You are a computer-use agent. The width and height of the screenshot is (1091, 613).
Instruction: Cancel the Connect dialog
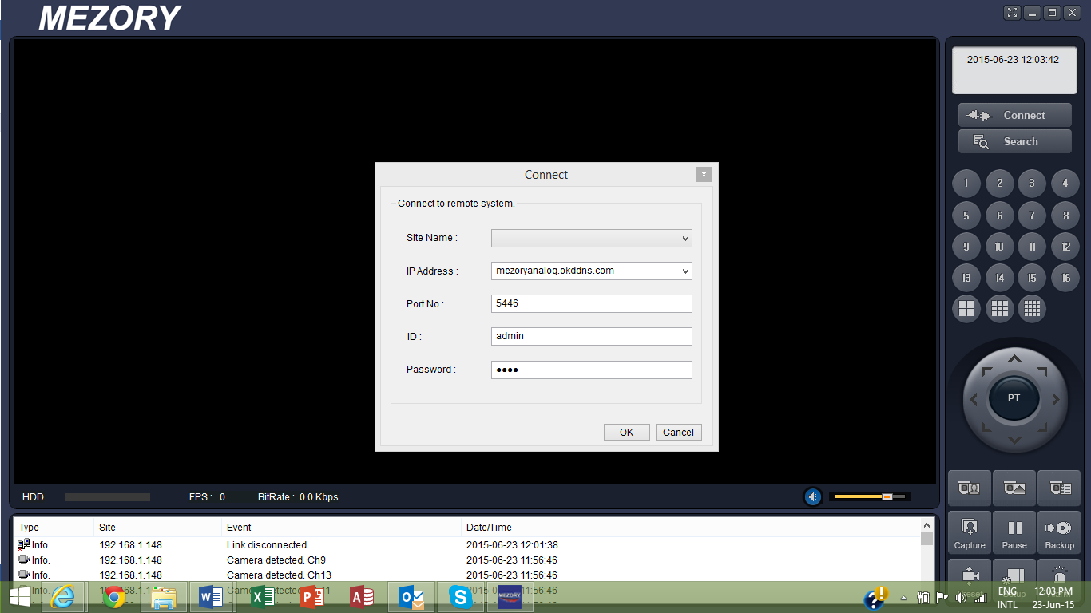(x=678, y=432)
